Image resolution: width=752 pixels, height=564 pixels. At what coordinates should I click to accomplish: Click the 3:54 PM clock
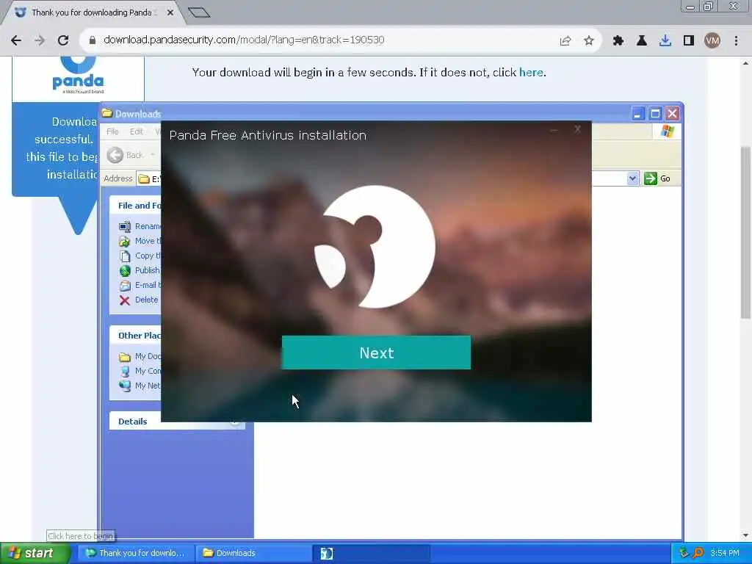[x=725, y=553]
